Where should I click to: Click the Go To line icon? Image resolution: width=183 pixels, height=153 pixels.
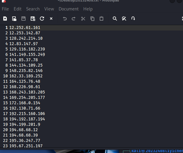coord(133,19)
